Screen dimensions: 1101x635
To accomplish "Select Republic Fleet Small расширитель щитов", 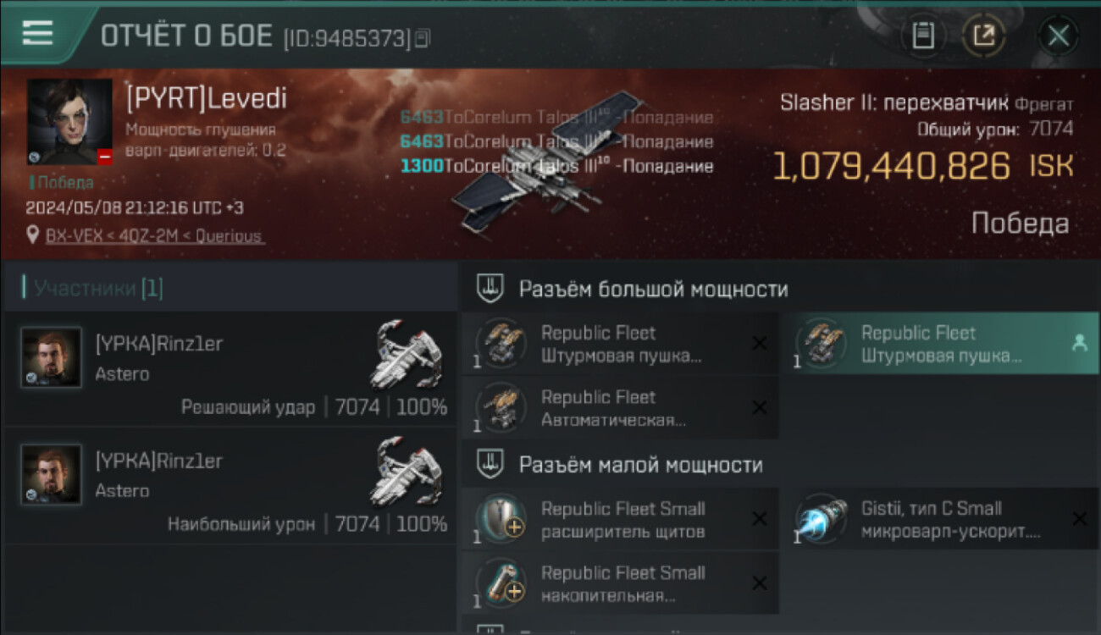I will click(x=620, y=520).
